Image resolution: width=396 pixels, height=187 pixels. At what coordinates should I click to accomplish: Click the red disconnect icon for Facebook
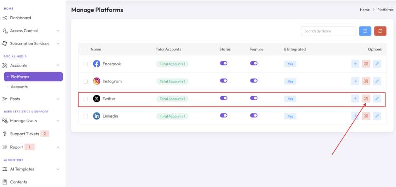pyautogui.click(x=366, y=64)
